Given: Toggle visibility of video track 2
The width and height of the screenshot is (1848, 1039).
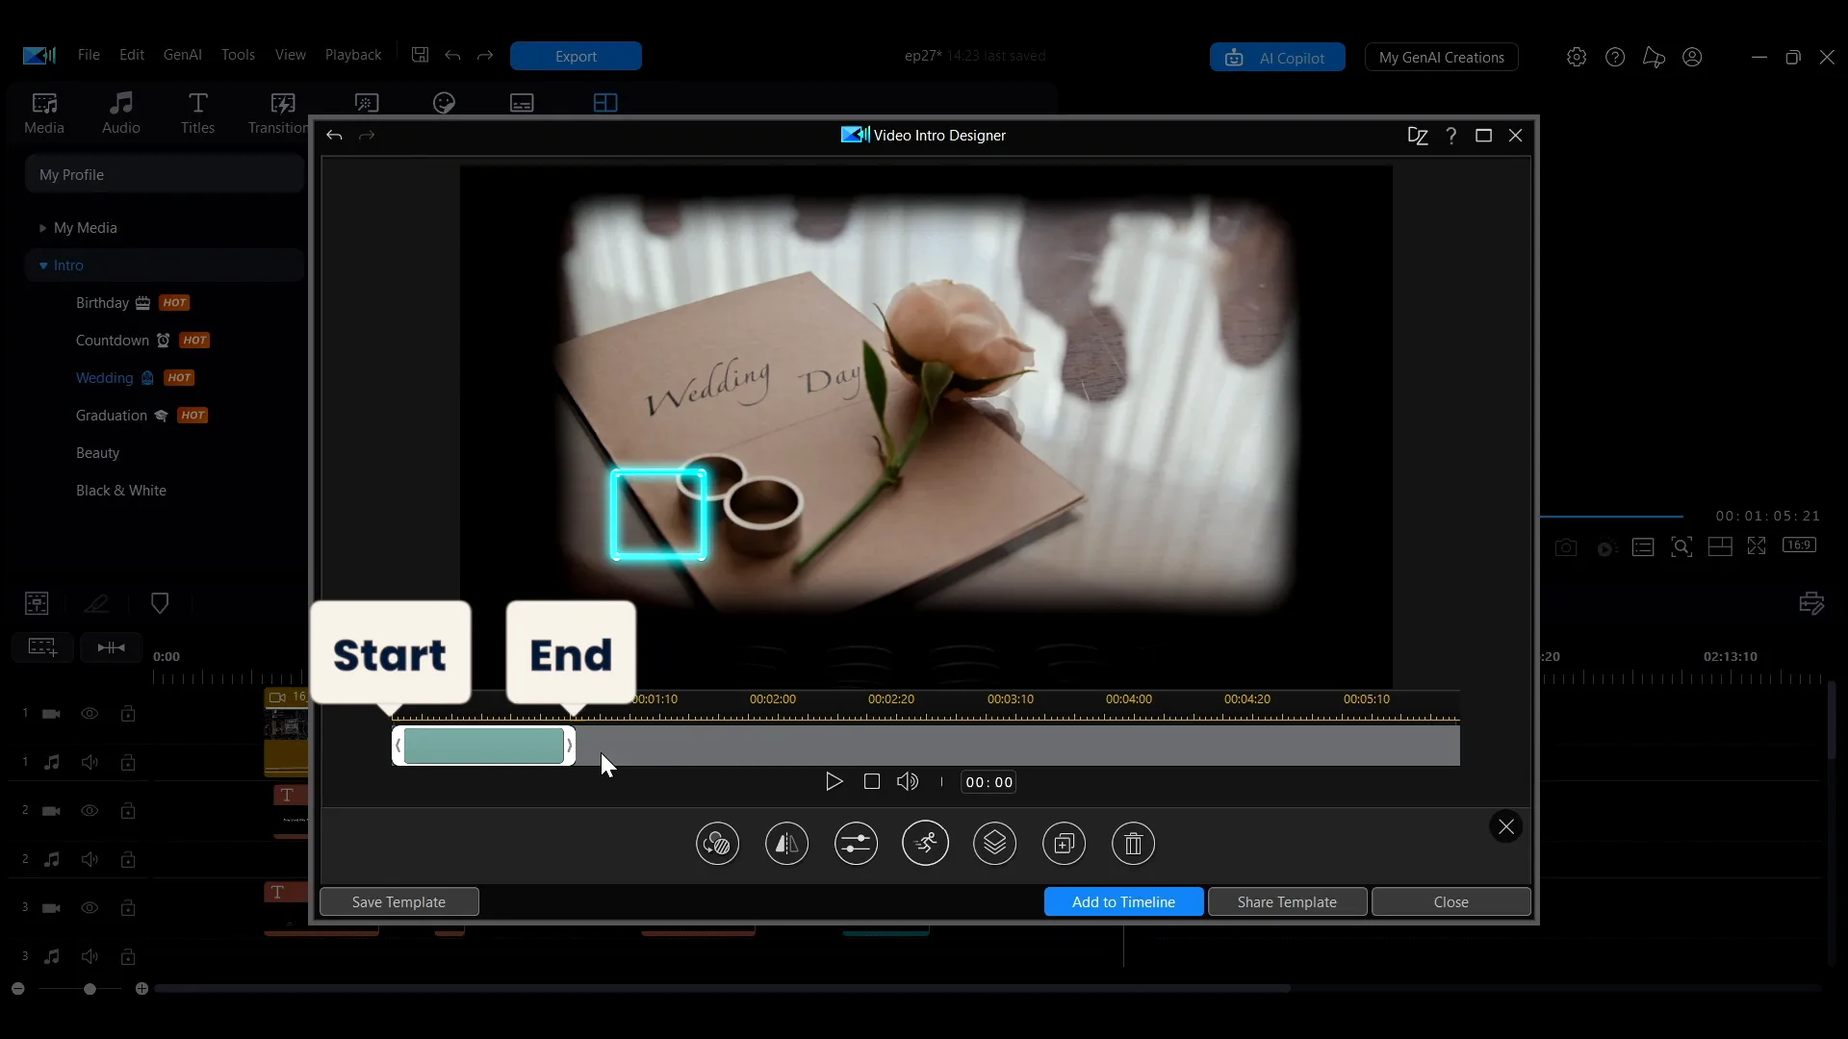Looking at the screenshot, I should pos(90,811).
